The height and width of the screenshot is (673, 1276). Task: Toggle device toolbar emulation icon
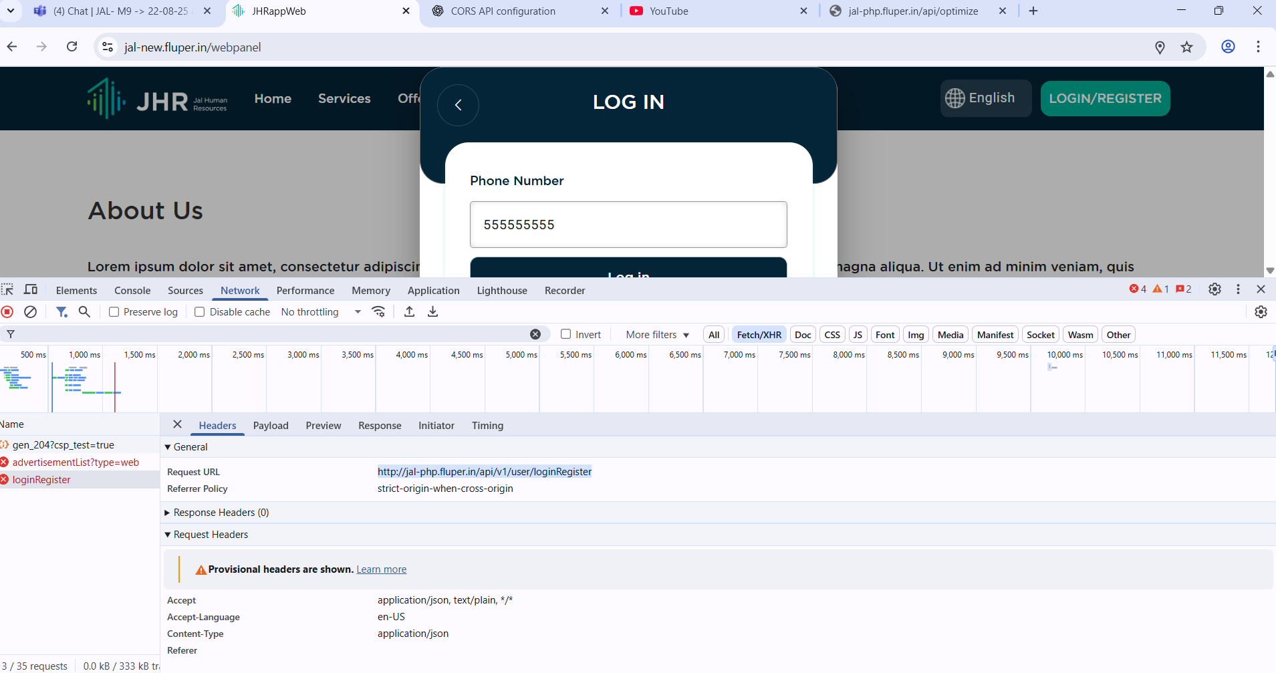tap(31, 290)
